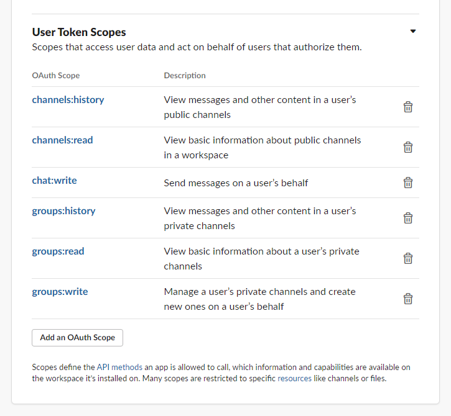Click trash icon for chat:write scope

(x=408, y=183)
